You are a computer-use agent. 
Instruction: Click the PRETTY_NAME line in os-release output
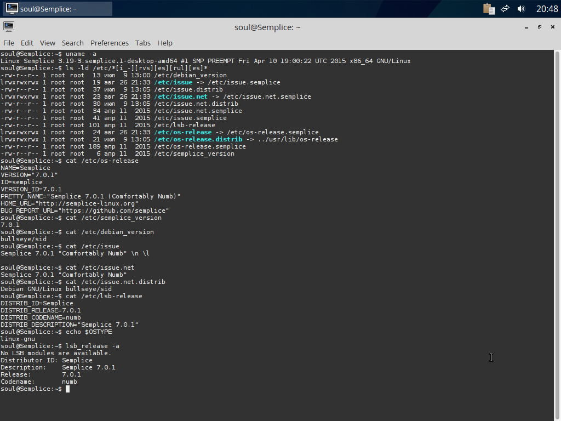click(90, 196)
